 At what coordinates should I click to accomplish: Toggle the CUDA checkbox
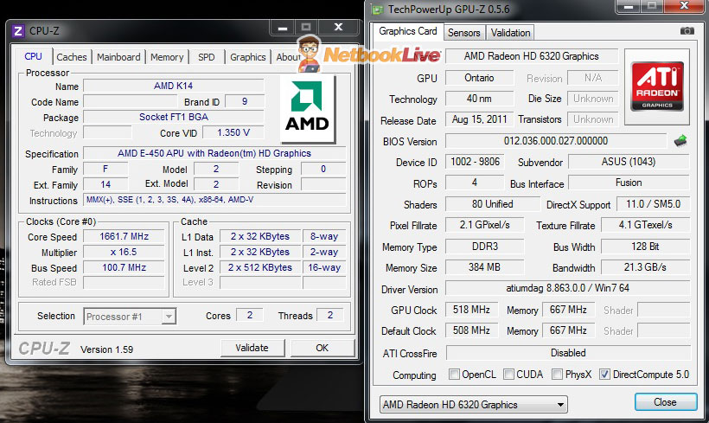[508, 375]
